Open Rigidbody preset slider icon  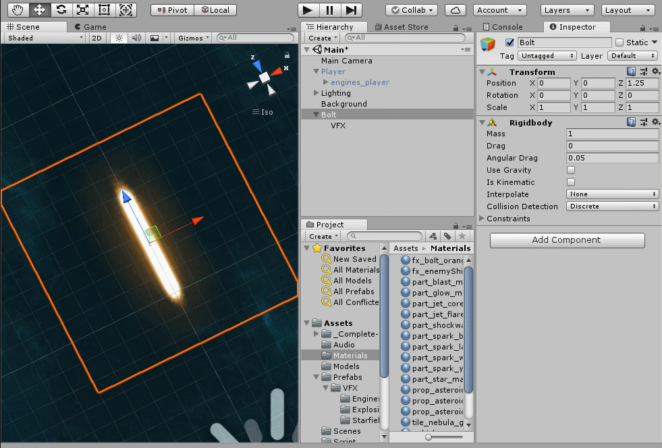coord(643,122)
